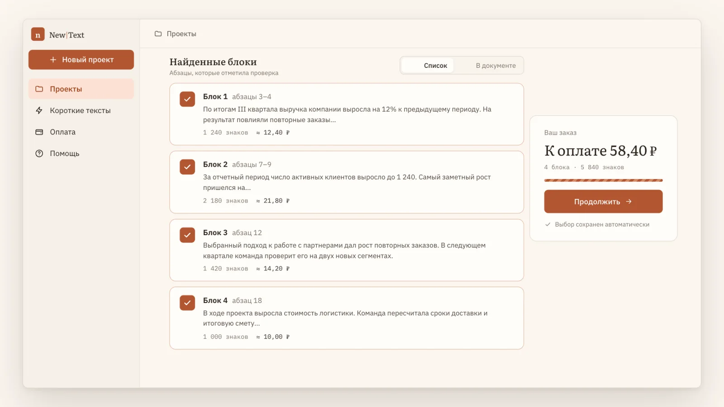The image size is (724, 407).
Task: Click the Проекты breadcrumb link
Action: pyautogui.click(x=181, y=34)
